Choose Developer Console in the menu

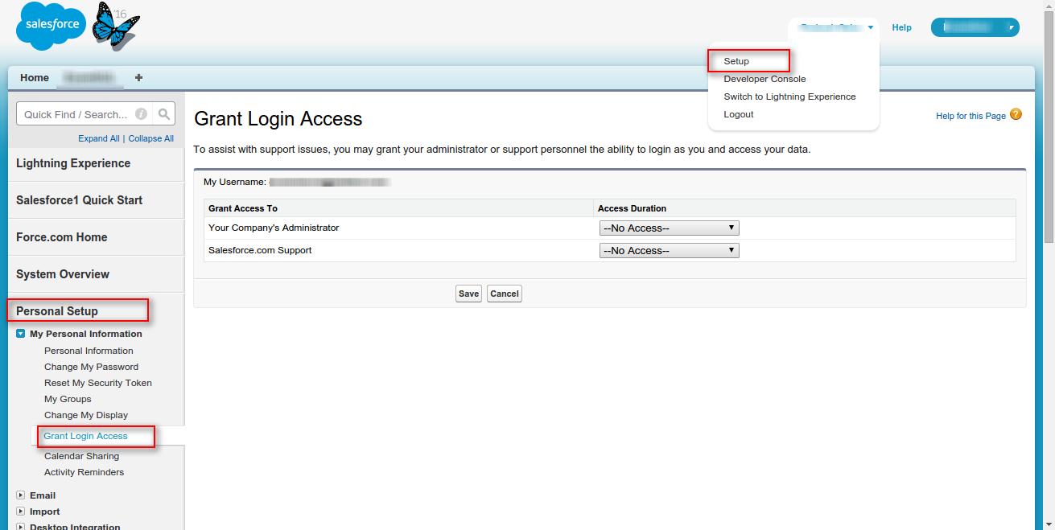pyautogui.click(x=764, y=79)
